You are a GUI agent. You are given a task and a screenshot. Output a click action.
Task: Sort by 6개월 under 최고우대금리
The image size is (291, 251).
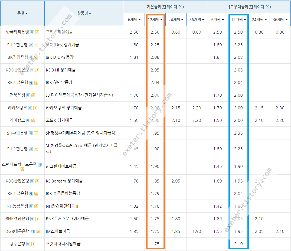pos(218,19)
